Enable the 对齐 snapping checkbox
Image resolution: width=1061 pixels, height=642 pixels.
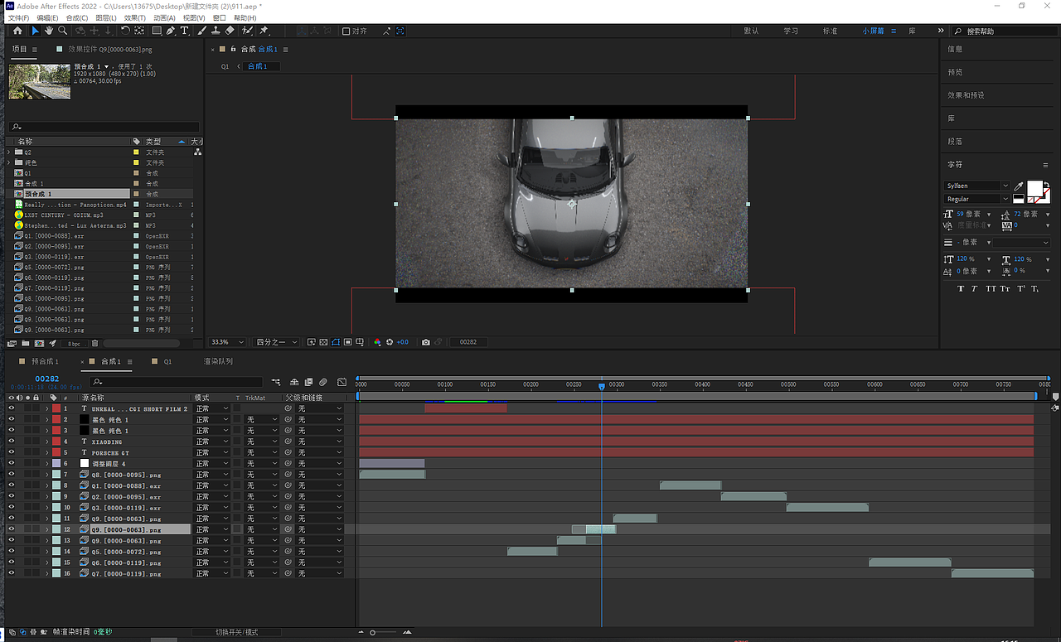[x=346, y=31]
